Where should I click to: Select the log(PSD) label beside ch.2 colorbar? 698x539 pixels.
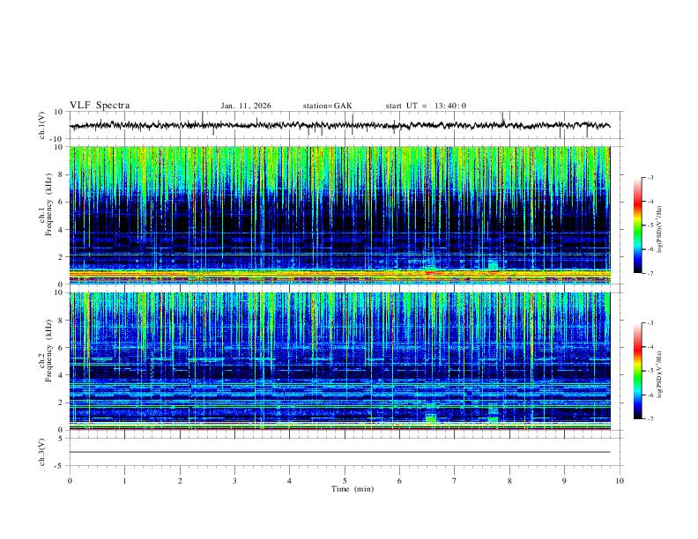click(659, 374)
